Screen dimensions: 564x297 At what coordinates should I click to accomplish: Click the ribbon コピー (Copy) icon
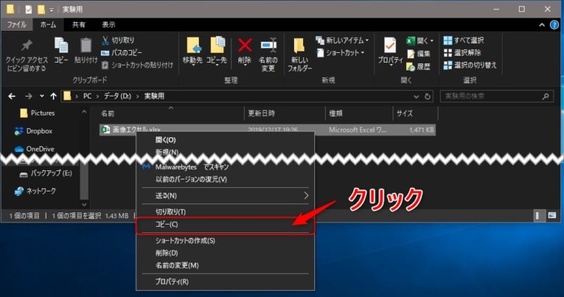pos(61,46)
